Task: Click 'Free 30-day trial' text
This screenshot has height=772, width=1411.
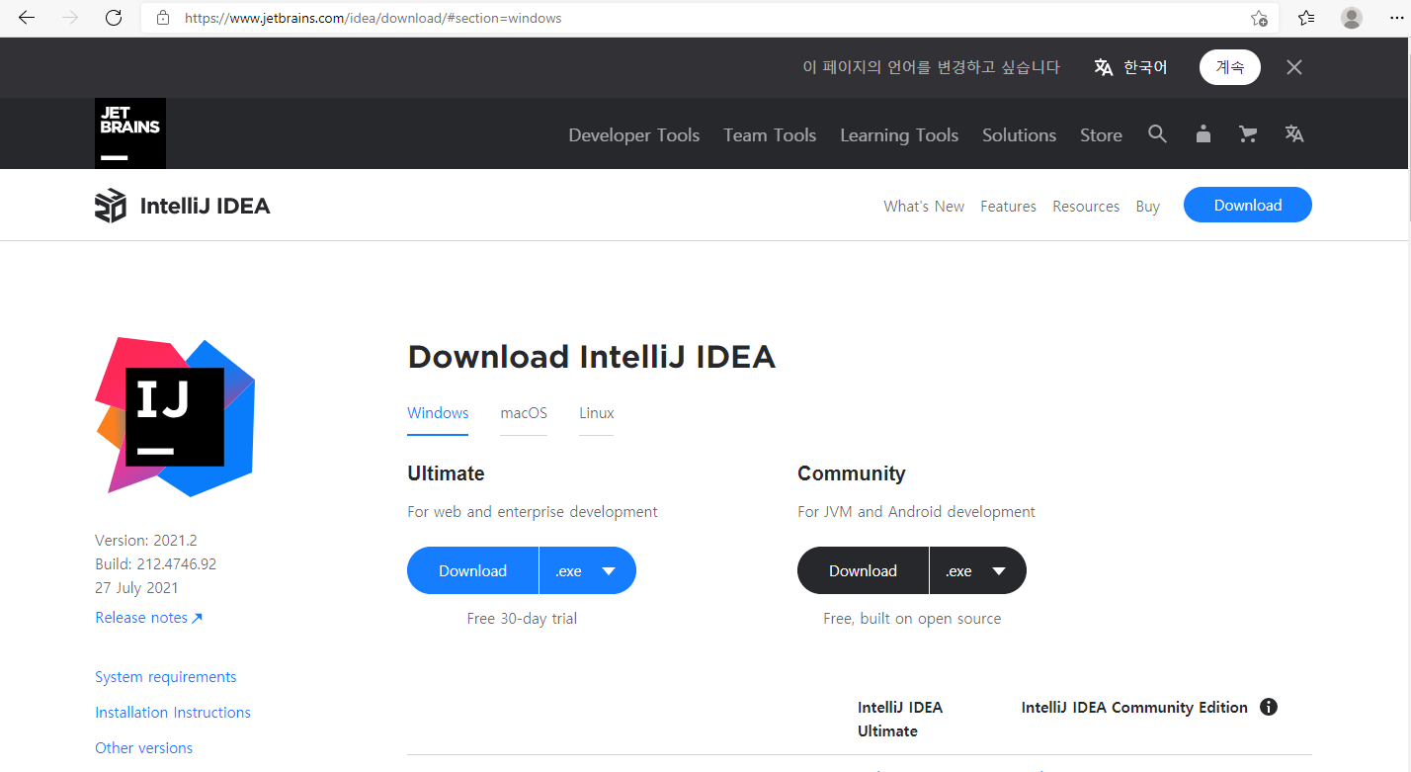Action: tap(522, 618)
